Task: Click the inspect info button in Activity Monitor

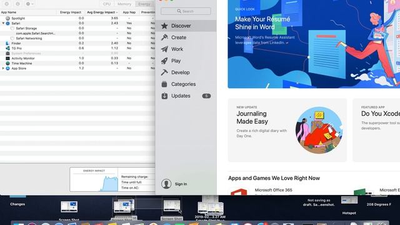Action: point(17,4)
